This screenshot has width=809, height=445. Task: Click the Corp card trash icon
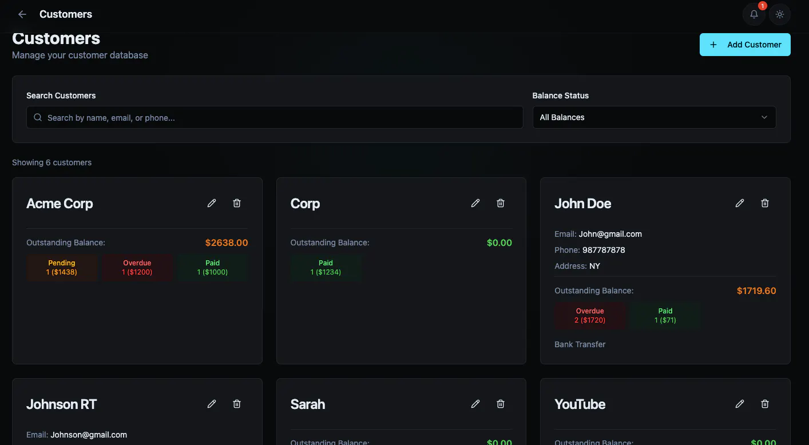click(501, 203)
